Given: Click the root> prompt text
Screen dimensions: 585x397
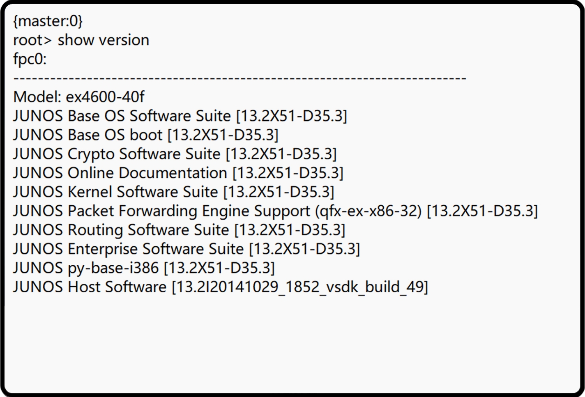Looking at the screenshot, I should coord(33,40).
